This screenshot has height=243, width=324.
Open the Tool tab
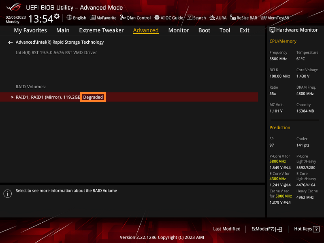click(x=225, y=30)
